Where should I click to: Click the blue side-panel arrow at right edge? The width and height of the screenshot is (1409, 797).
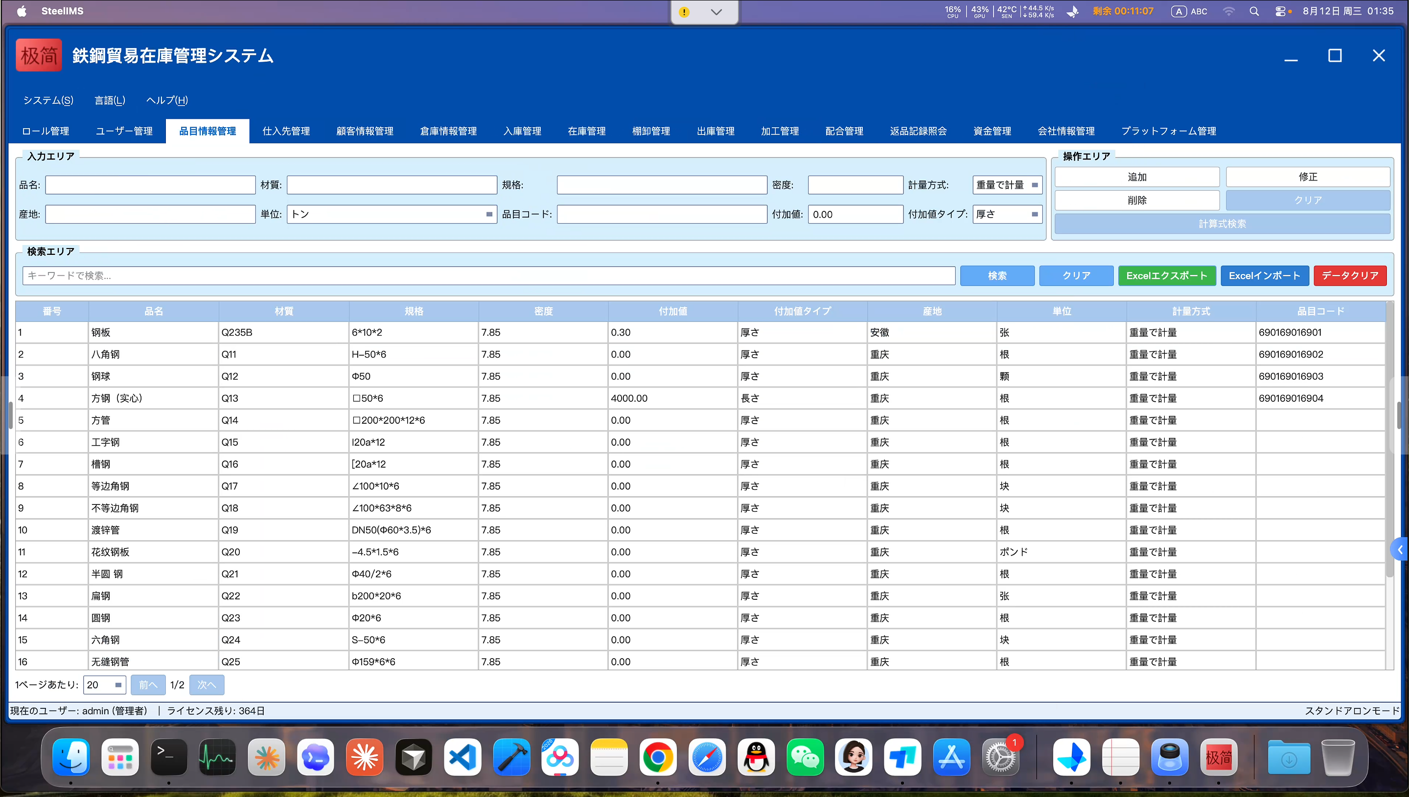(1400, 549)
